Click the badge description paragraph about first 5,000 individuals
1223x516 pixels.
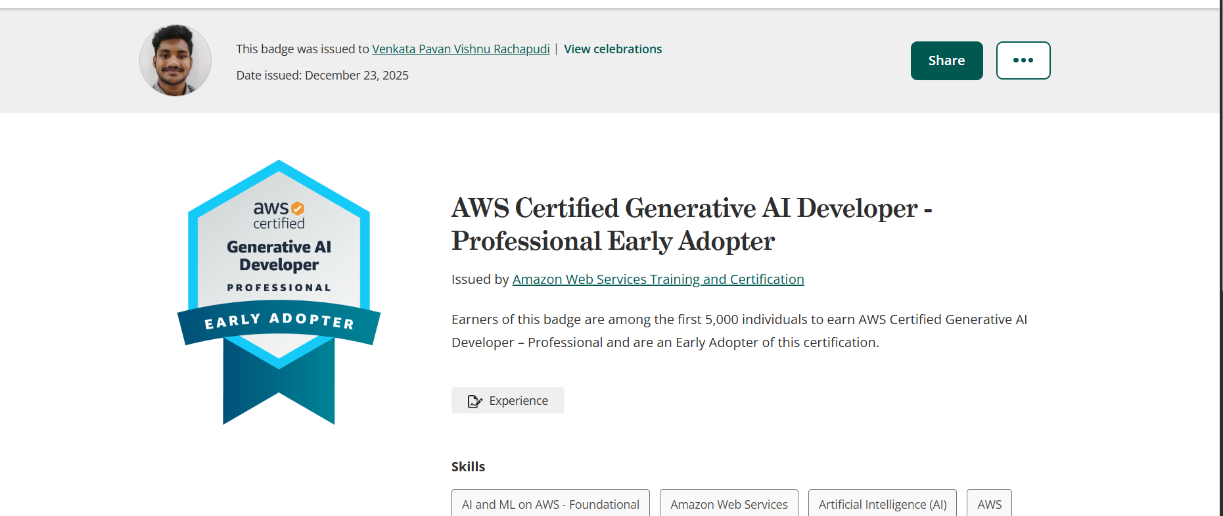coord(739,331)
